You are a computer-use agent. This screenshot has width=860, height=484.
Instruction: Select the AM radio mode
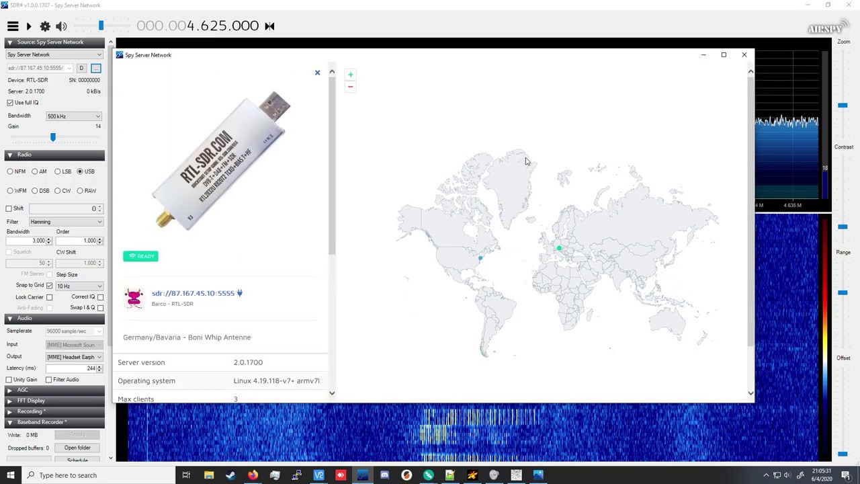click(35, 171)
